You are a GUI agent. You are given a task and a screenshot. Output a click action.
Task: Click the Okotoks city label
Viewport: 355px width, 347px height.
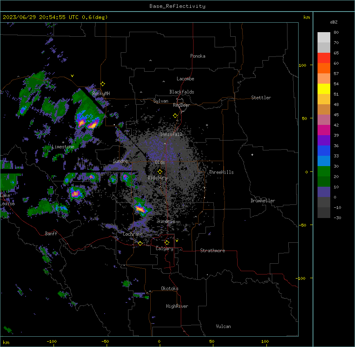[170, 288]
